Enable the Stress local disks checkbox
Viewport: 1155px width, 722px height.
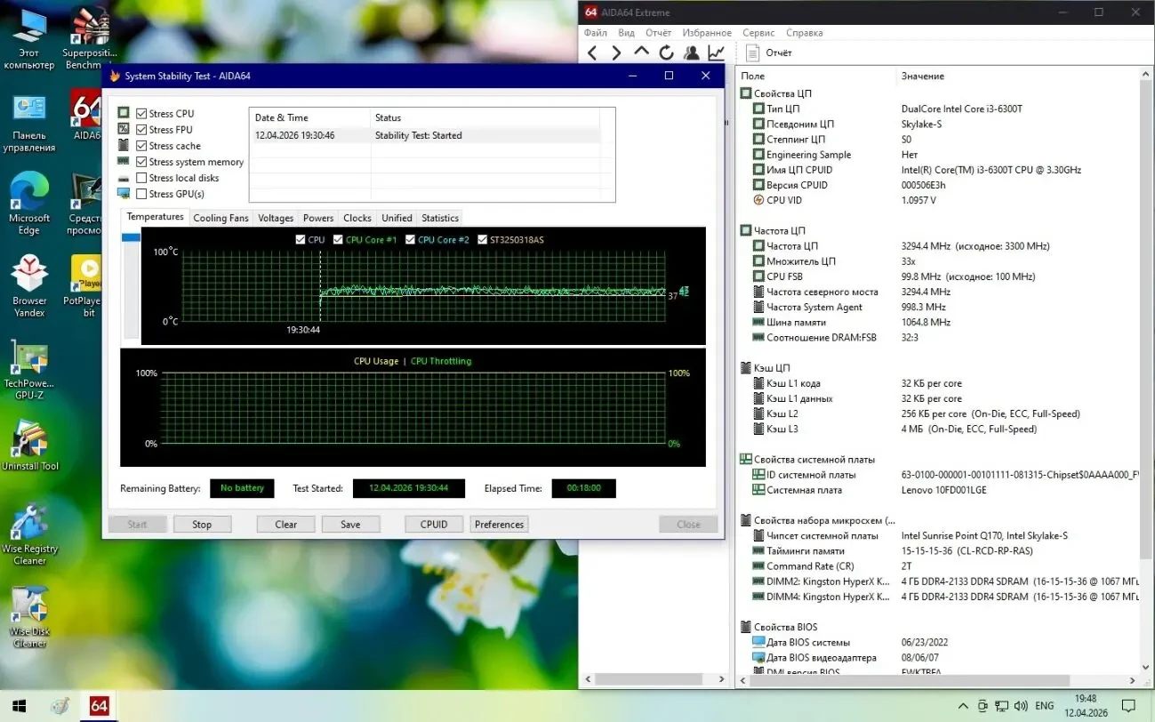[x=140, y=177]
